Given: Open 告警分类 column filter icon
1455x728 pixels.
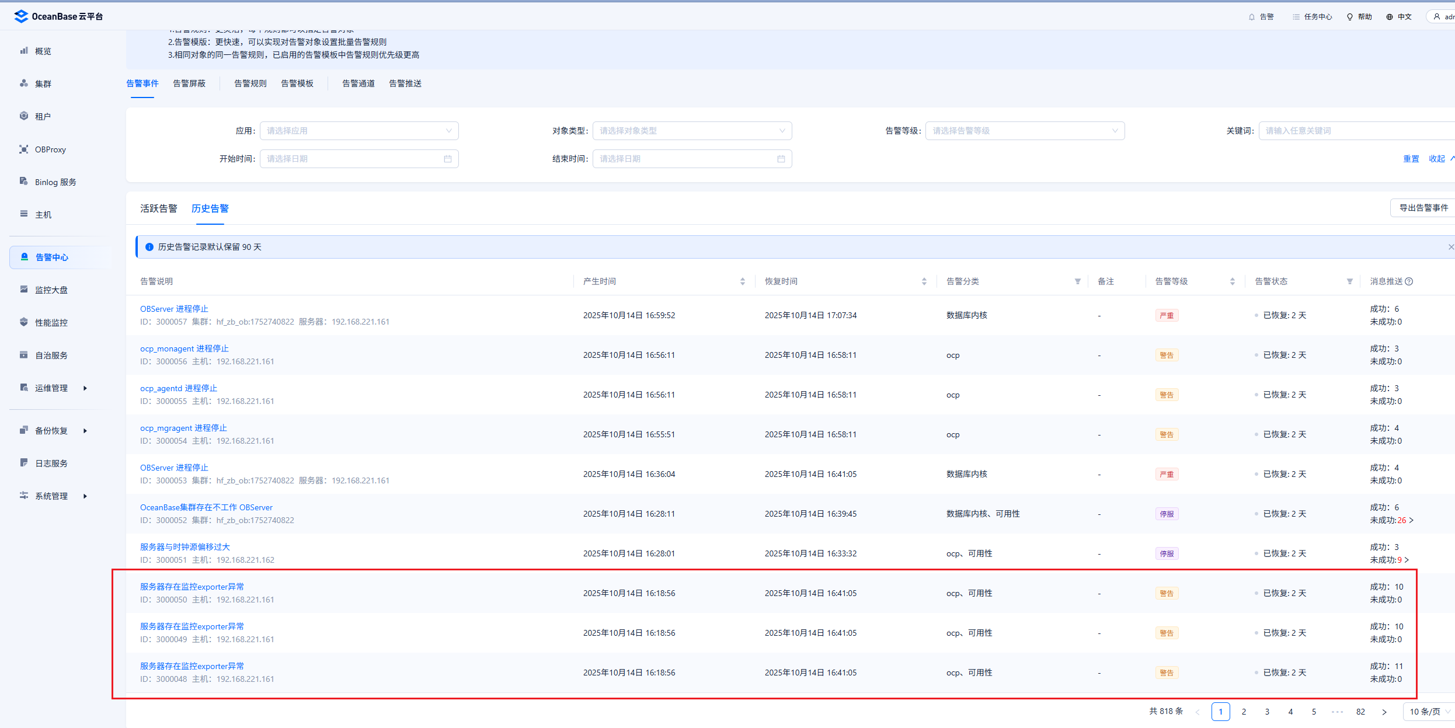Looking at the screenshot, I should pyautogui.click(x=1077, y=281).
